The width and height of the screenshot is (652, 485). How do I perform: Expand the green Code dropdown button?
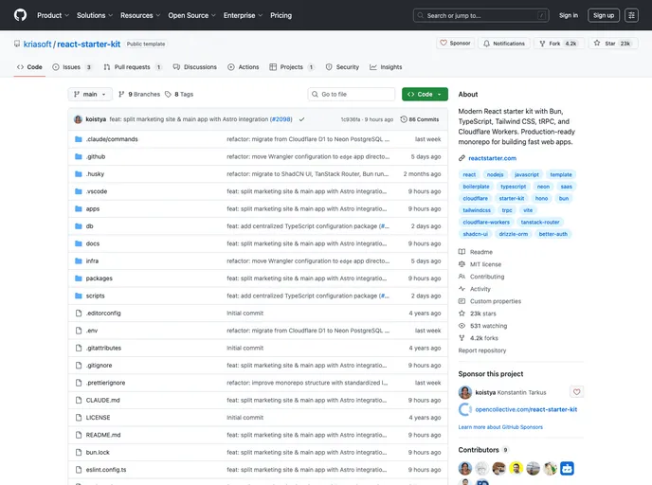(x=425, y=95)
